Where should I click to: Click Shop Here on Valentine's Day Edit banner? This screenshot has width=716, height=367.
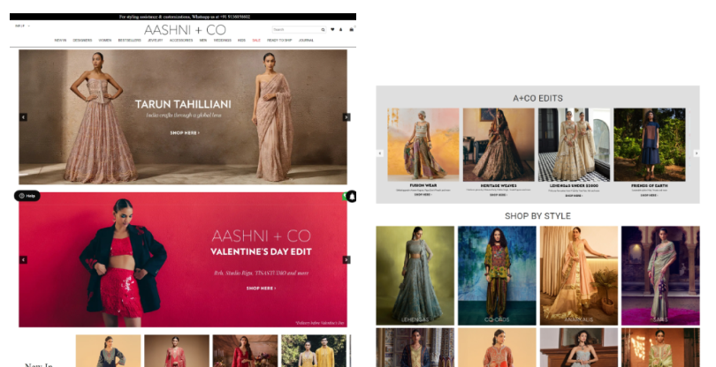tap(261, 288)
